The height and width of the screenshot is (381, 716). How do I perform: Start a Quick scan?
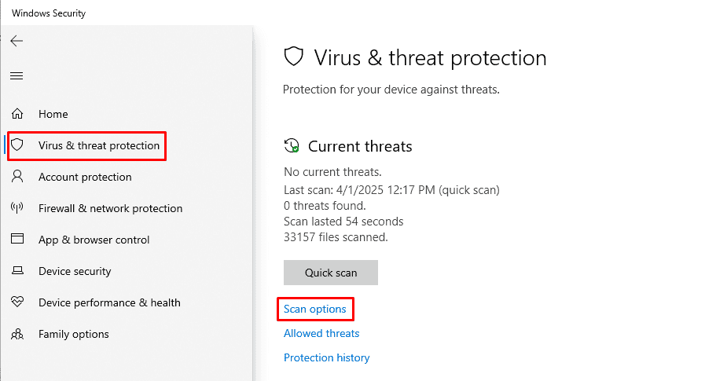[331, 273]
